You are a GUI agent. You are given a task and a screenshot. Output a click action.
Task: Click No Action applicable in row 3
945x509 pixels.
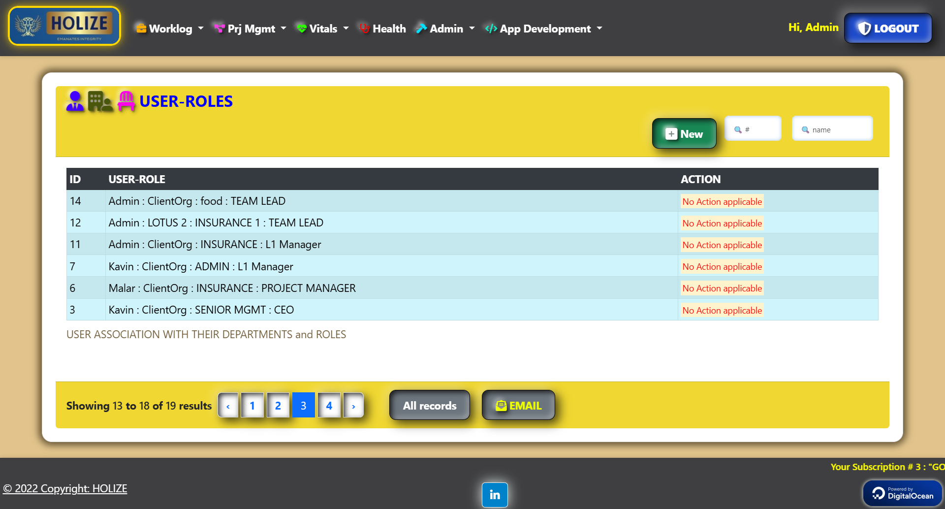pos(722,310)
